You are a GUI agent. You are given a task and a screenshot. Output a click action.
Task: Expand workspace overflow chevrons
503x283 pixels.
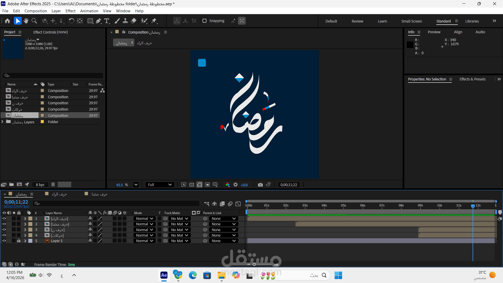[x=494, y=21]
